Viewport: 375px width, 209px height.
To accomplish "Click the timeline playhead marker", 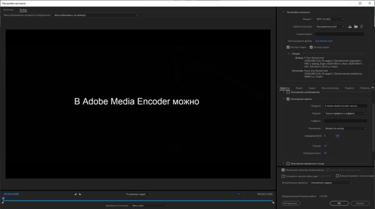I will pos(3,199).
